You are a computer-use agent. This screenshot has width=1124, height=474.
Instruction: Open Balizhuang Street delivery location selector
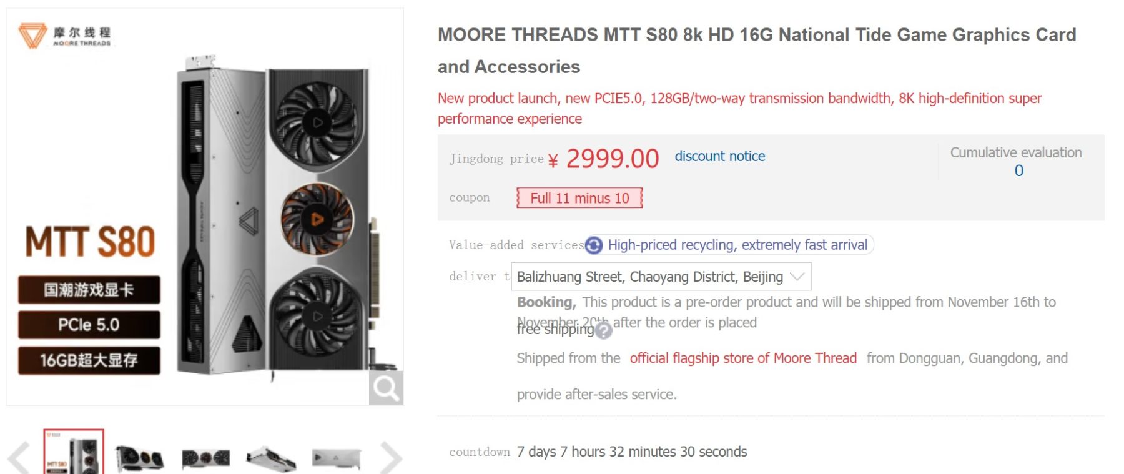(649, 277)
